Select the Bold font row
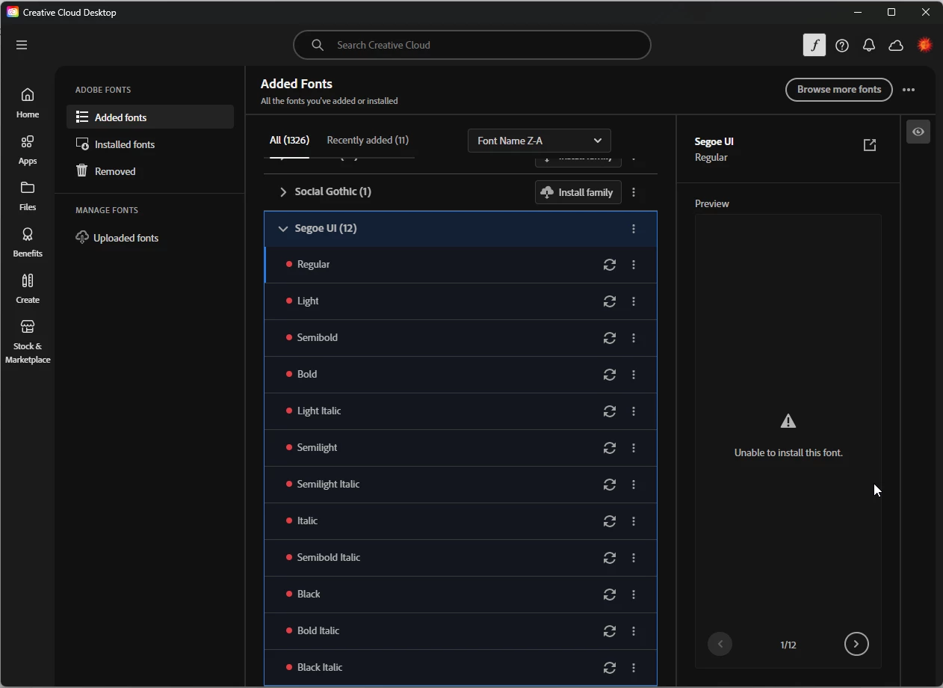943x688 pixels. point(461,375)
